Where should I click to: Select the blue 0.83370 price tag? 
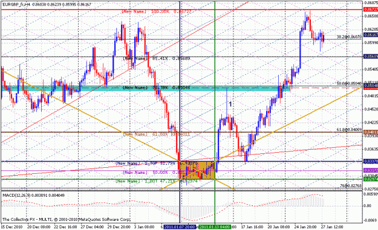(371, 161)
